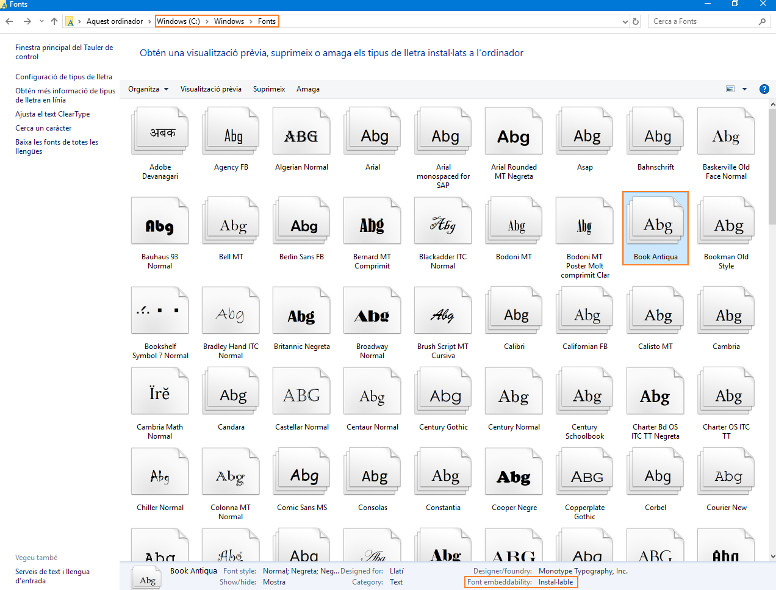The height and width of the screenshot is (590, 776).
Task: Expand the view options dropdown arrow
Action: click(744, 89)
